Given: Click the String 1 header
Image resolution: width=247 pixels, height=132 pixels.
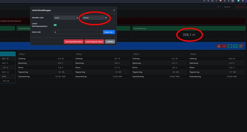Looking at the screenshot, I should click(22, 54).
